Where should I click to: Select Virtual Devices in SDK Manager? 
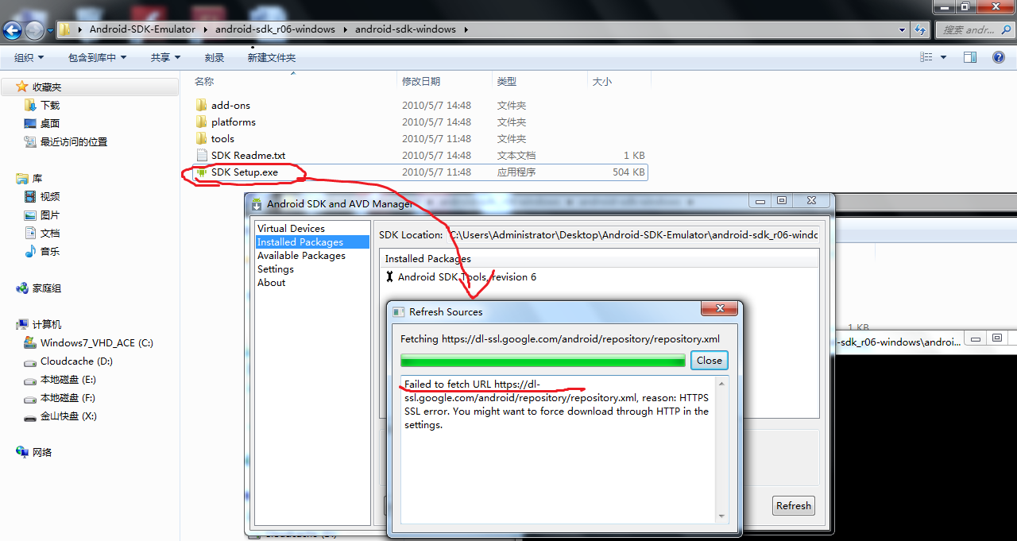[x=291, y=228]
